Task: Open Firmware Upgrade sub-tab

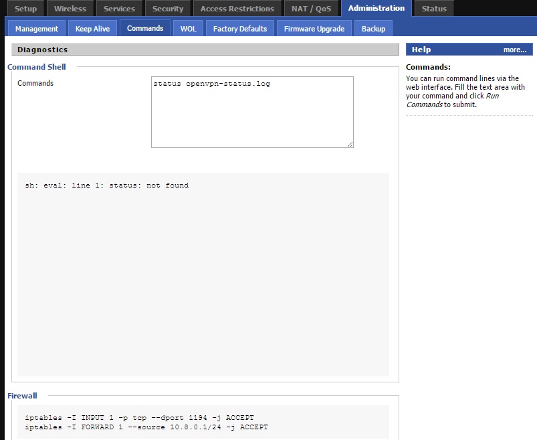Action: 314,29
